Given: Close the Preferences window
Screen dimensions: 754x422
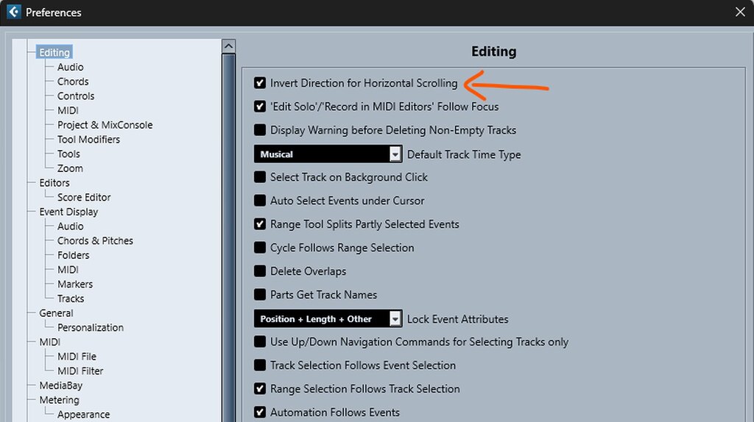Looking at the screenshot, I should (740, 12).
